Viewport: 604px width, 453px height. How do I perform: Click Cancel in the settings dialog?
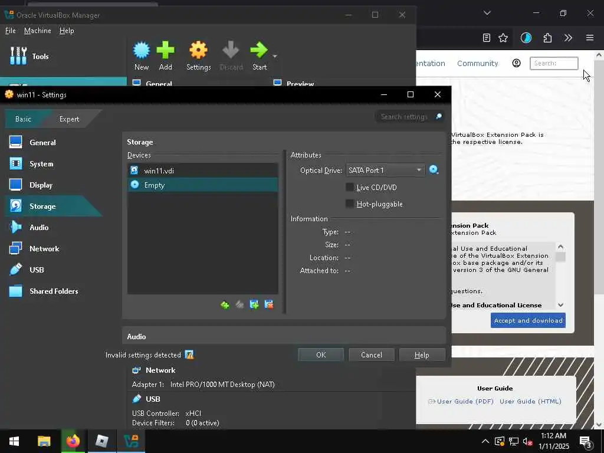pos(372,354)
